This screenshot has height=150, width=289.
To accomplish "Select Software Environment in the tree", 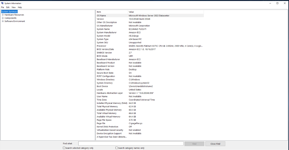I will [15, 21].
